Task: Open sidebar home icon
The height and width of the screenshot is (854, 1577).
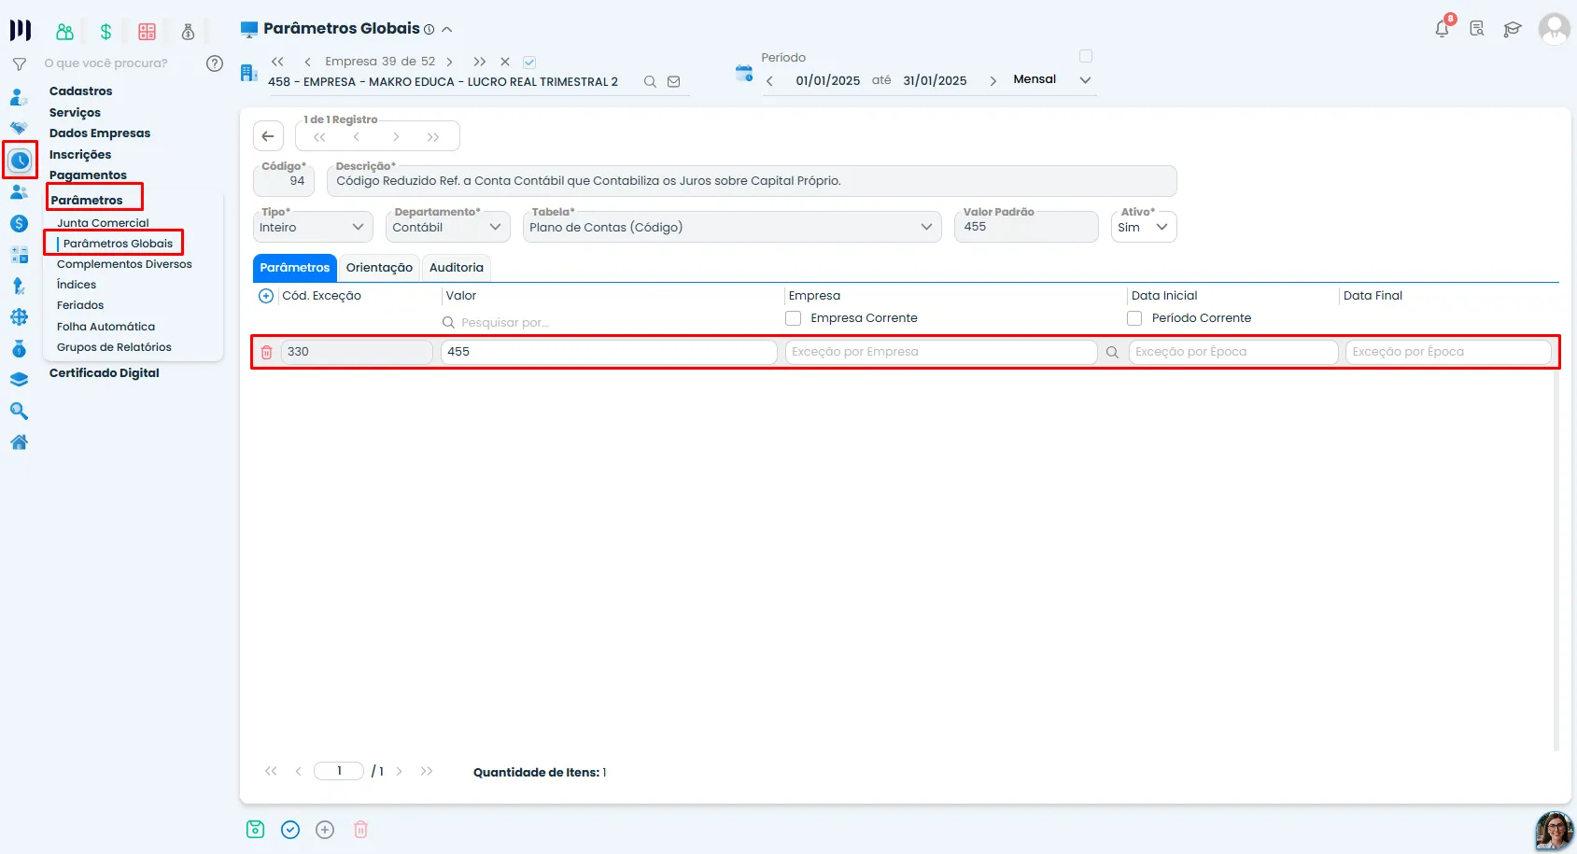Action: point(19,442)
